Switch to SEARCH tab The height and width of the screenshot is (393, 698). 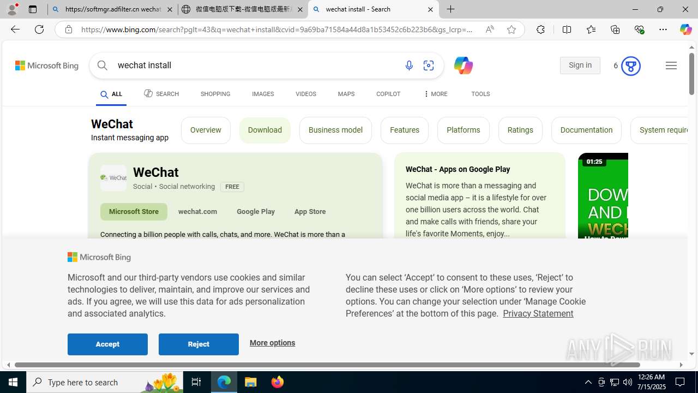[161, 94]
